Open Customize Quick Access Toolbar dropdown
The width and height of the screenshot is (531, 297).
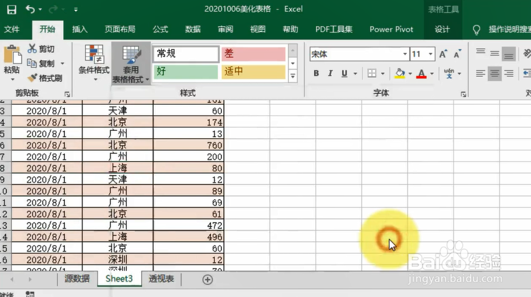(76, 10)
